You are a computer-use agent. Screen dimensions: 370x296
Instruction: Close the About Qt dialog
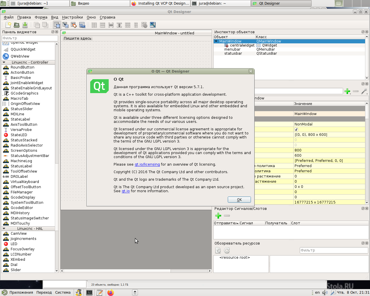click(251, 71)
